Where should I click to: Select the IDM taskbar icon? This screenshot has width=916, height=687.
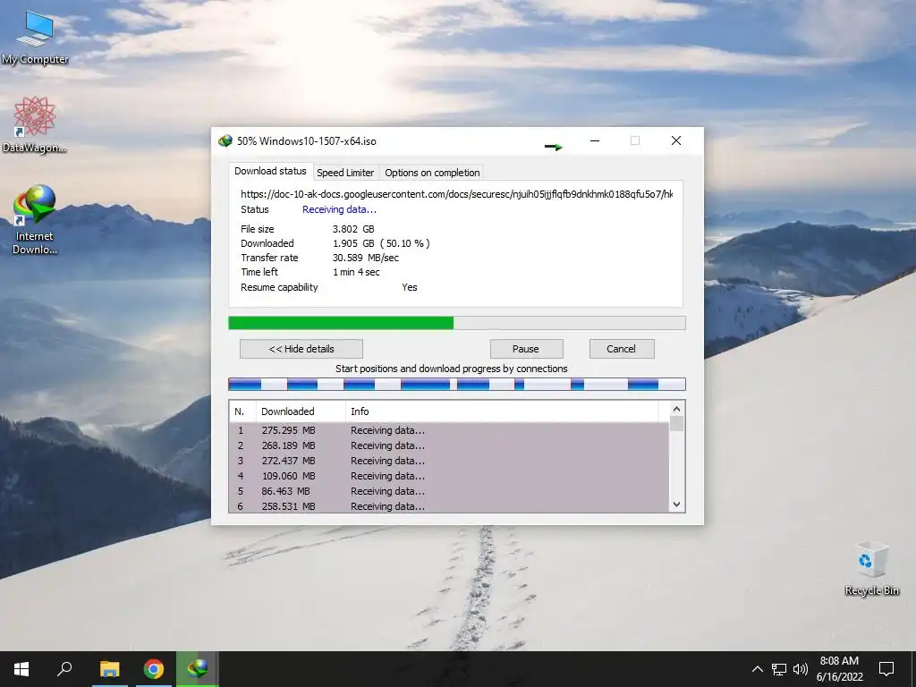point(198,669)
